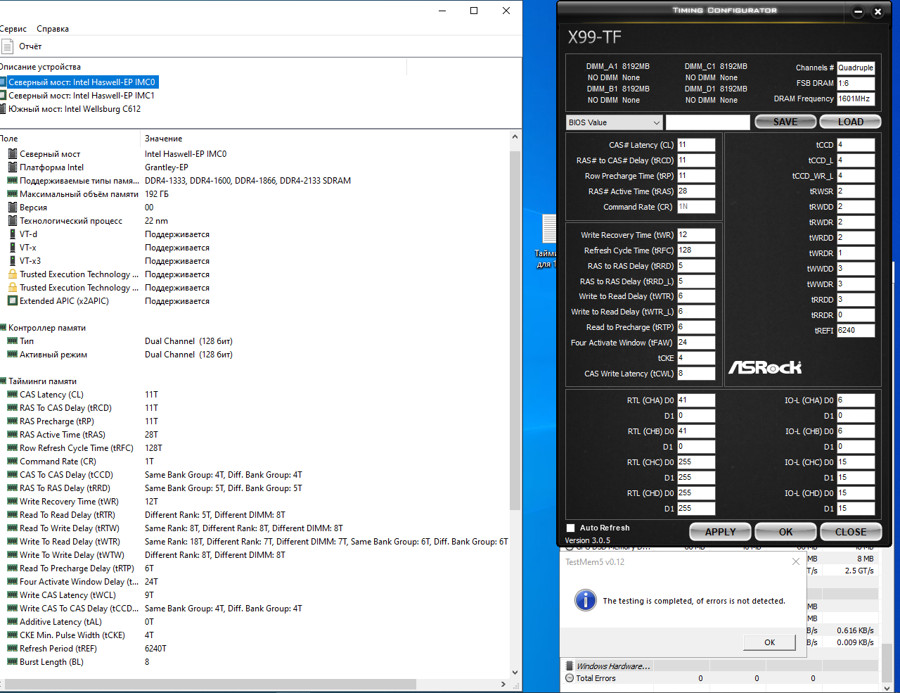The height and width of the screenshot is (693, 900).
Task: Click the icon beside the Версия row
Action: coord(13,208)
